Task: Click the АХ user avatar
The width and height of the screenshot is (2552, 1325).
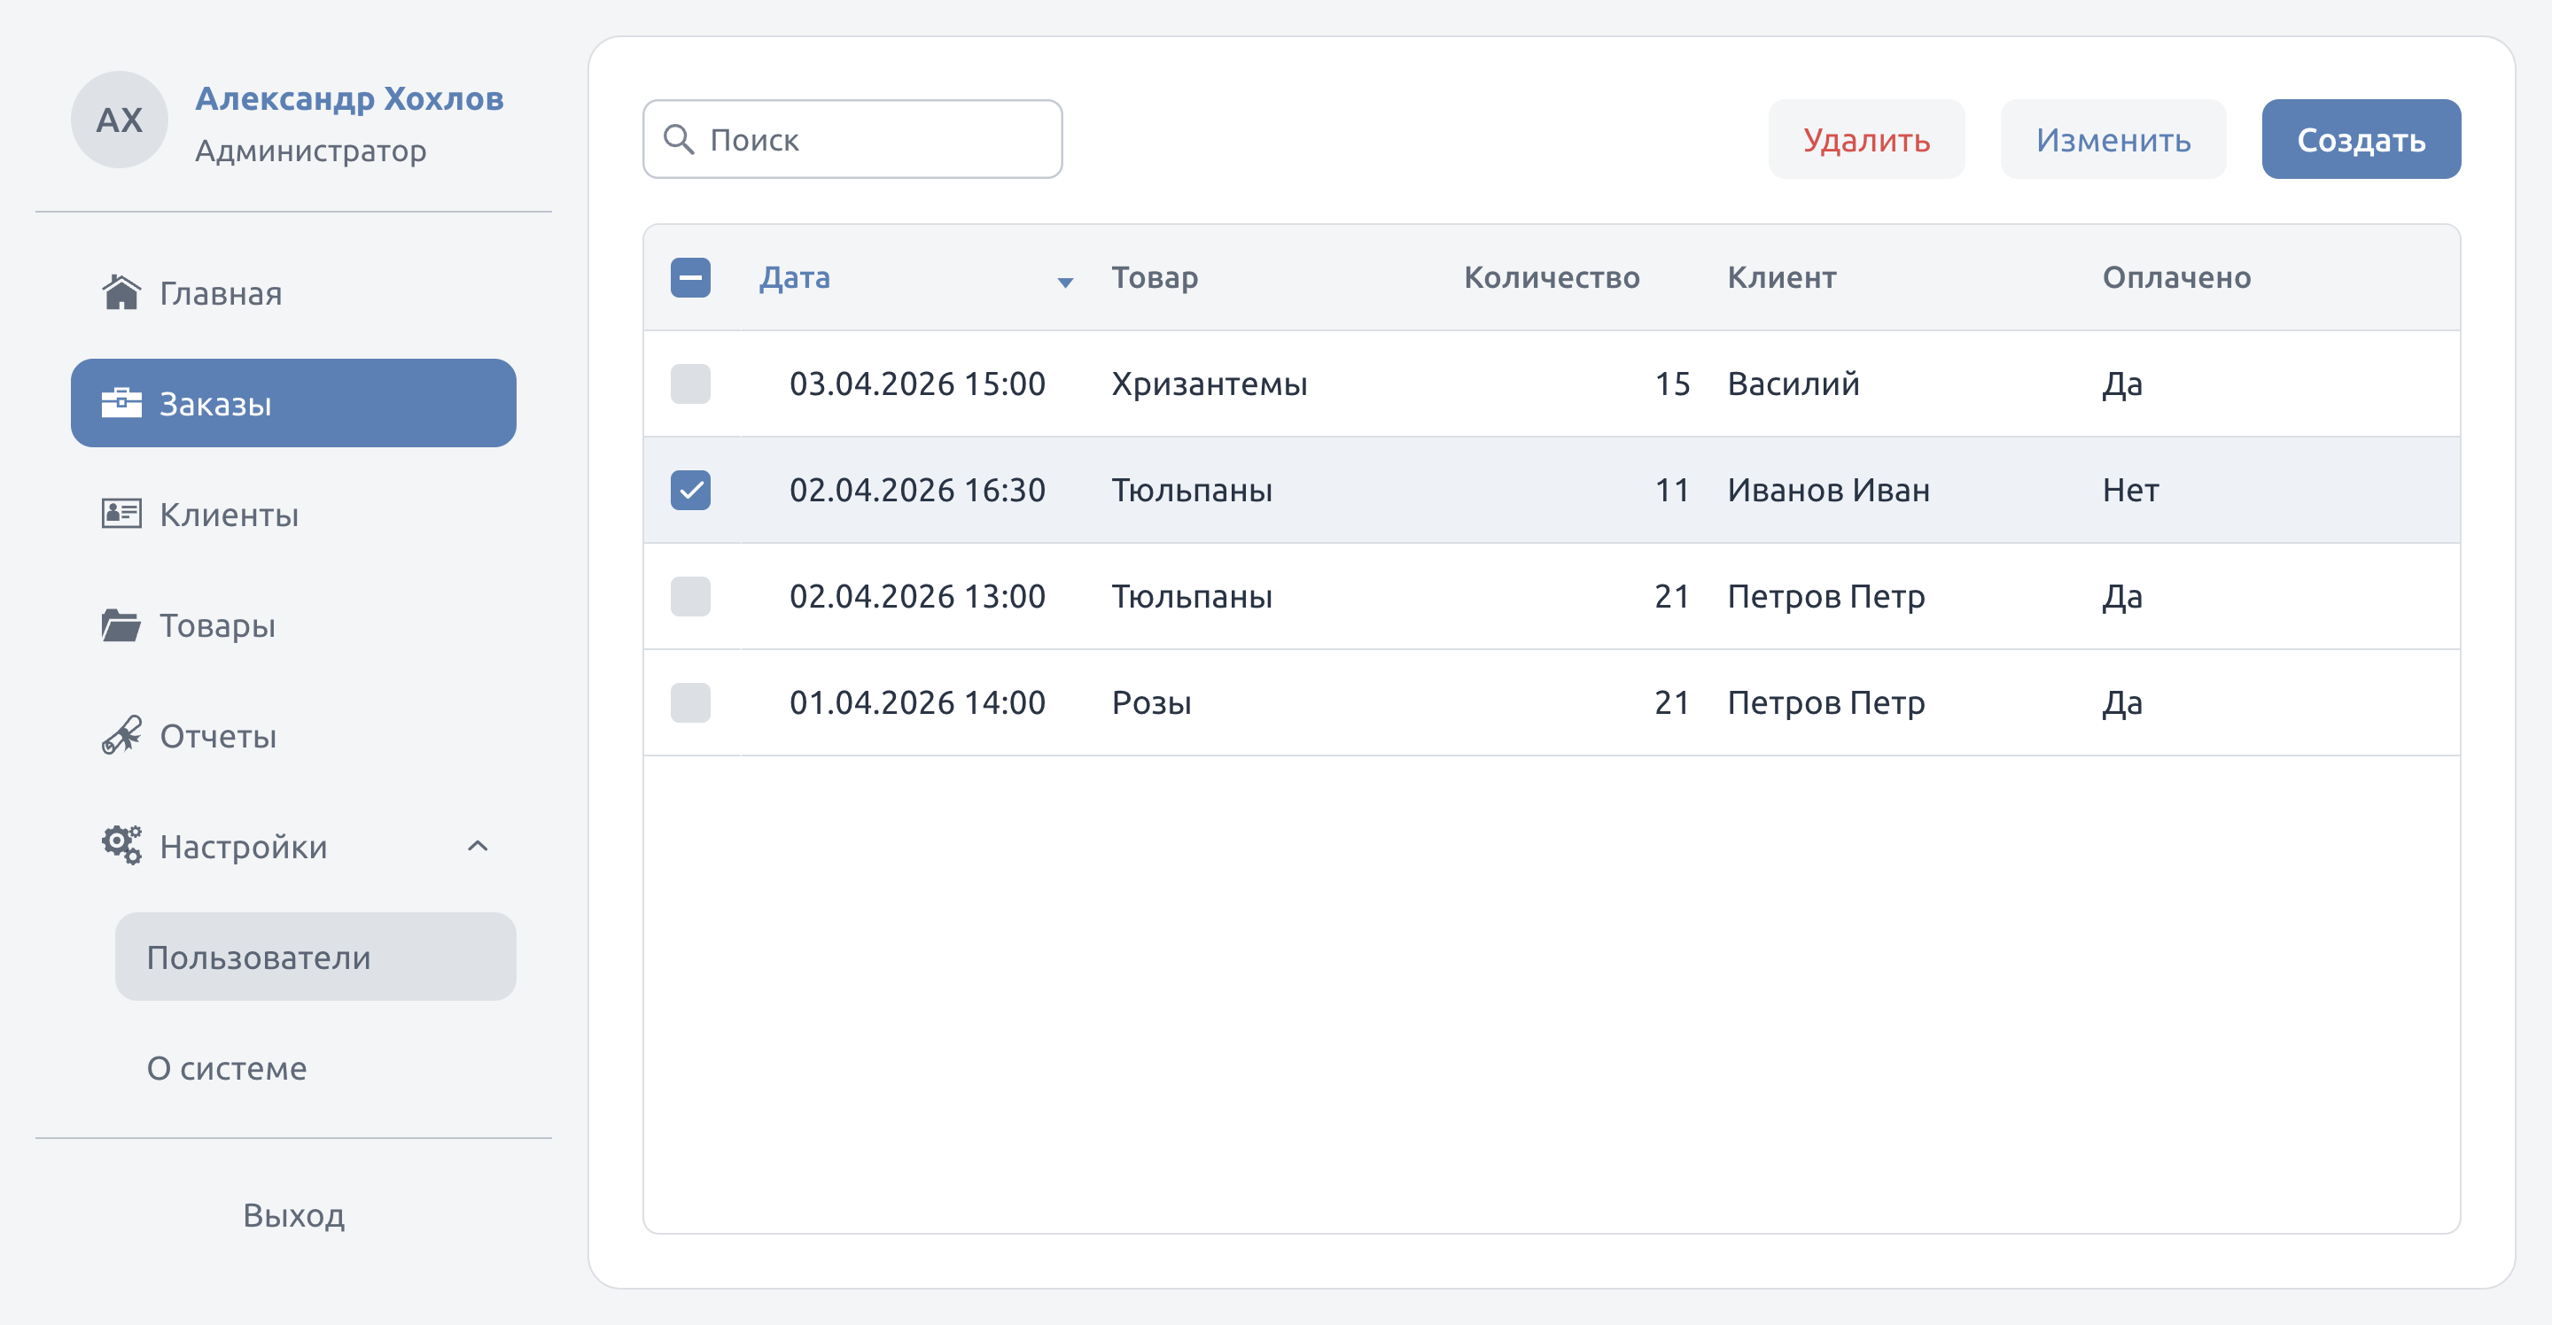Action: coord(119,120)
